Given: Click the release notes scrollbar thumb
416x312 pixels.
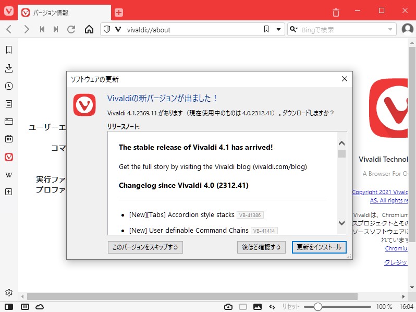Looking at the screenshot, I should pyautogui.click(x=342, y=154).
